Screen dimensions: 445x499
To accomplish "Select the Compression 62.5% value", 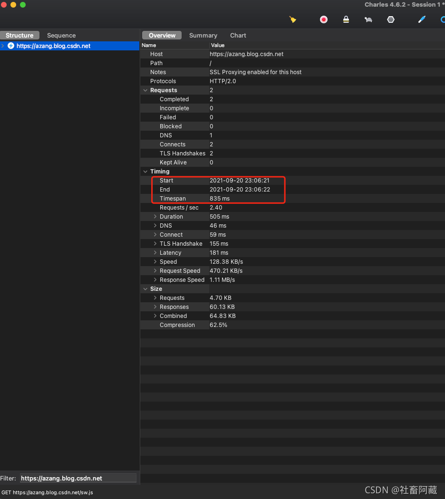I will (218, 325).
